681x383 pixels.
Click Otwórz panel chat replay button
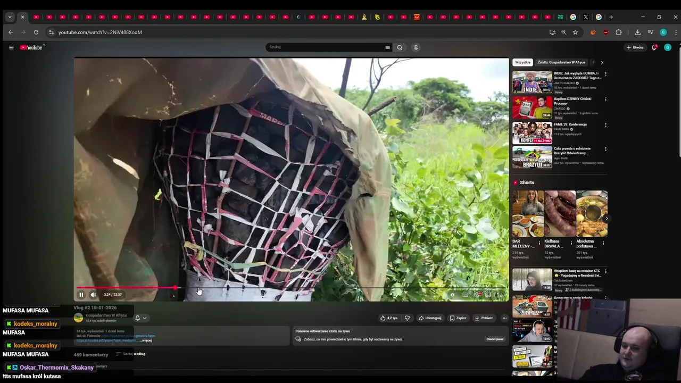pos(495,339)
